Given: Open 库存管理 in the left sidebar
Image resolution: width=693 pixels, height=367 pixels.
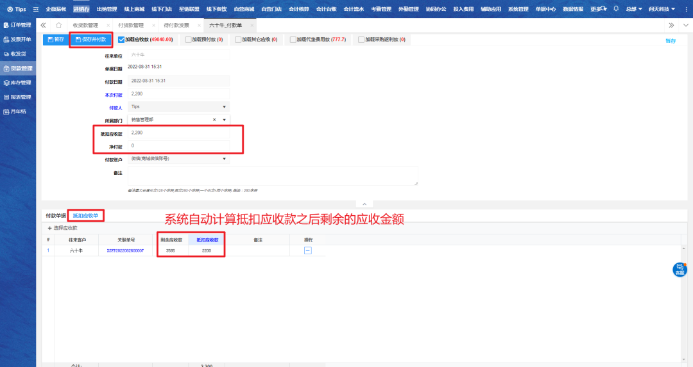Looking at the screenshot, I should (18, 83).
